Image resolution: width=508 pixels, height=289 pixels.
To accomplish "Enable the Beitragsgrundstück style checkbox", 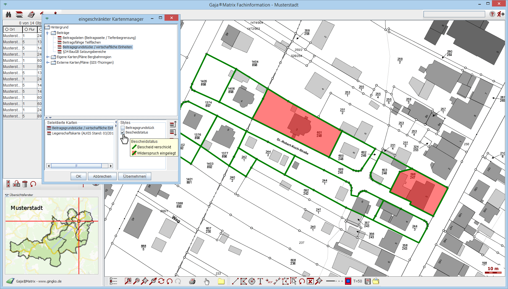I will (123, 128).
